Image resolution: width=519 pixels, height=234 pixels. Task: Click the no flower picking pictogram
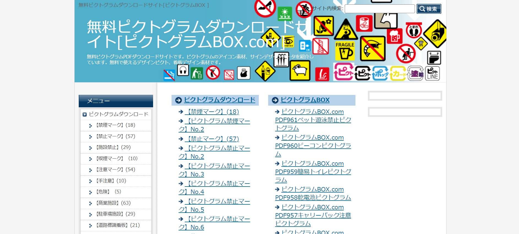coord(324,26)
